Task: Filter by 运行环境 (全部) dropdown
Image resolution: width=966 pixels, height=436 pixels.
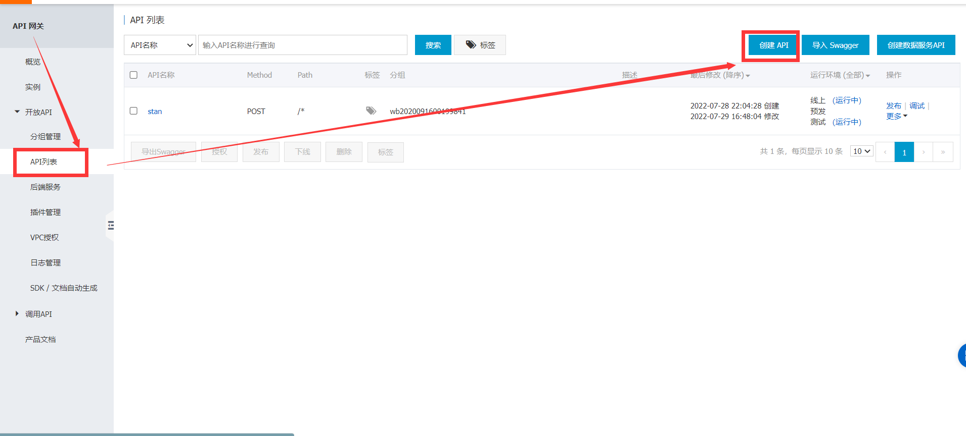Action: 840,75
